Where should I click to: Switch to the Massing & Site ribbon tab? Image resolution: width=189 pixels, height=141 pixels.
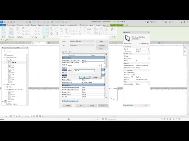tap(73, 25)
